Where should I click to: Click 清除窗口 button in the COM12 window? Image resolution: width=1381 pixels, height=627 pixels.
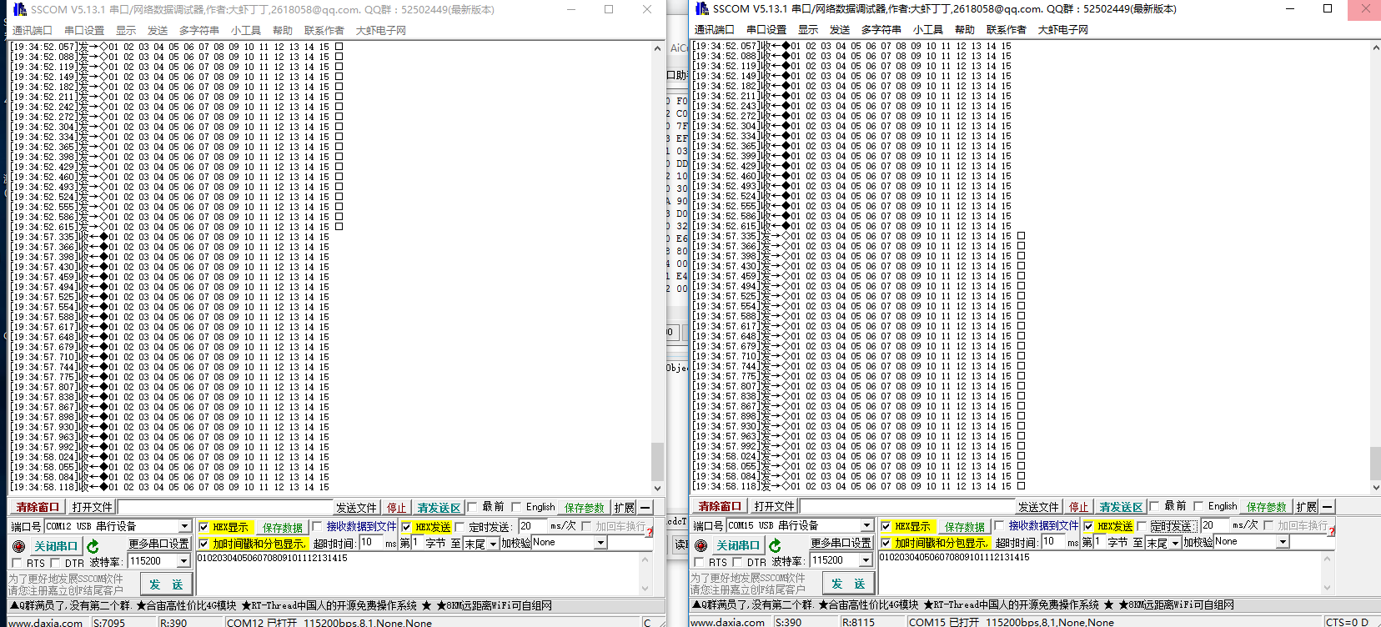coord(38,507)
